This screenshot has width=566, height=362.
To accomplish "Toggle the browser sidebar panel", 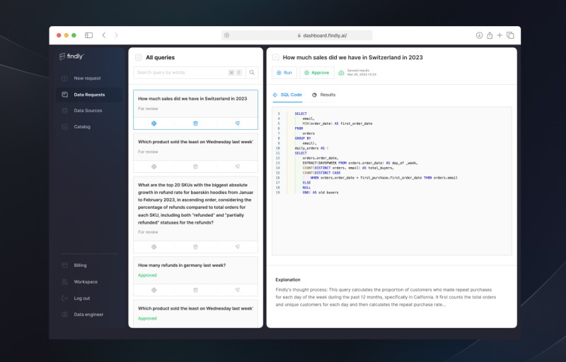I will [x=89, y=35].
